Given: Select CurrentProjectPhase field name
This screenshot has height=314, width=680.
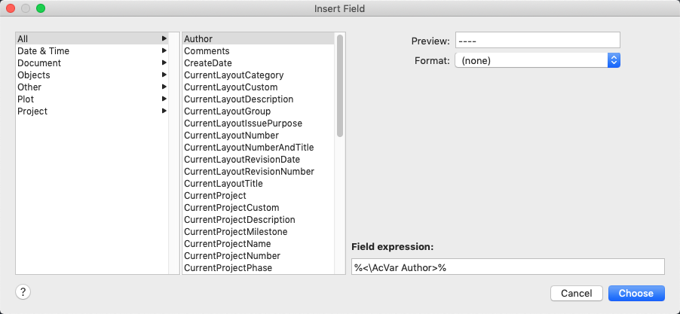Looking at the screenshot, I should [228, 268].
